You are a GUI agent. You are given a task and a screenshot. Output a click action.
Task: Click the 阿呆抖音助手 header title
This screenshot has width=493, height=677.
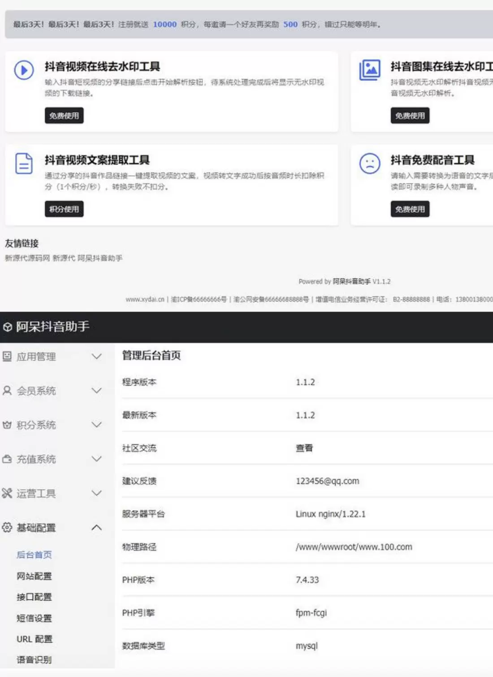53,327
